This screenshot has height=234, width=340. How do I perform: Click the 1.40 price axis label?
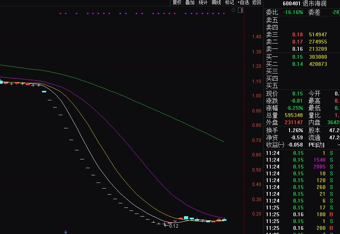tap(257, 37)
